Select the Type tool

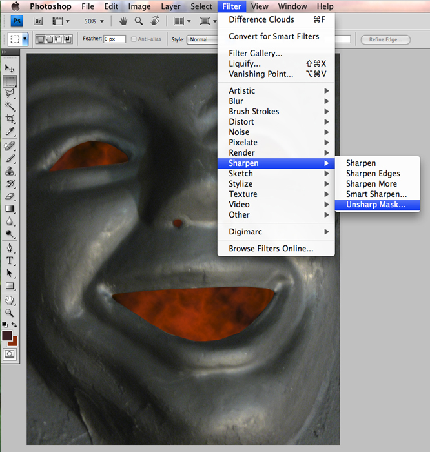click(x=10, y=261)
